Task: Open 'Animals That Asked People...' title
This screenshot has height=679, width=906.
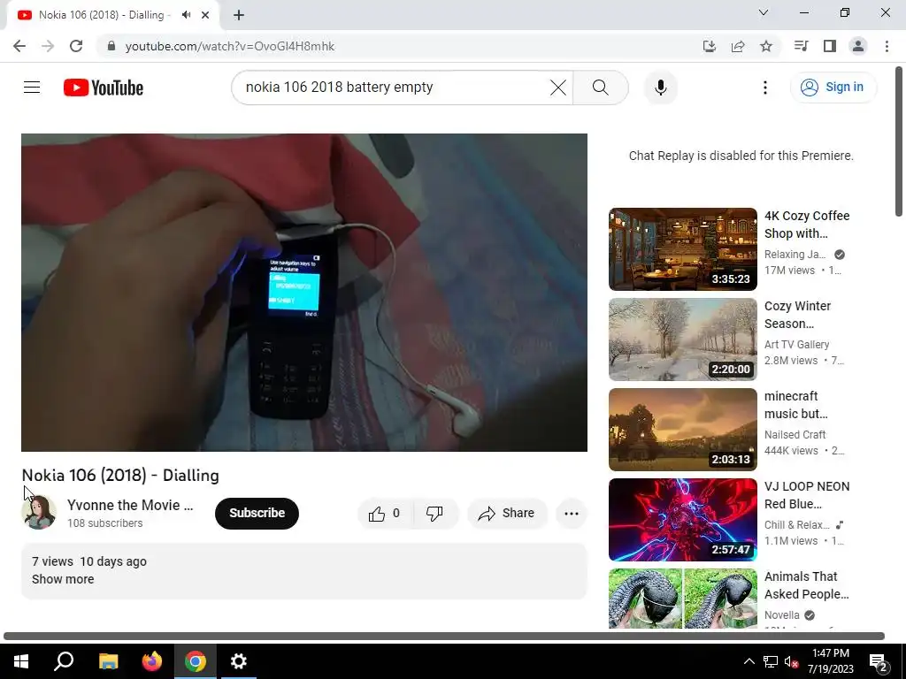Action: point(807,585)
